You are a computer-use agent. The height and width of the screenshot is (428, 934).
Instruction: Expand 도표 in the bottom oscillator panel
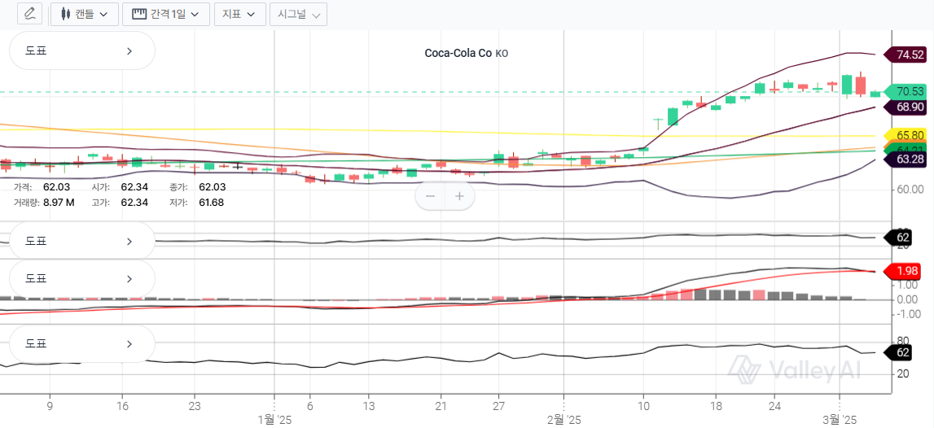(x=81, y=343)
